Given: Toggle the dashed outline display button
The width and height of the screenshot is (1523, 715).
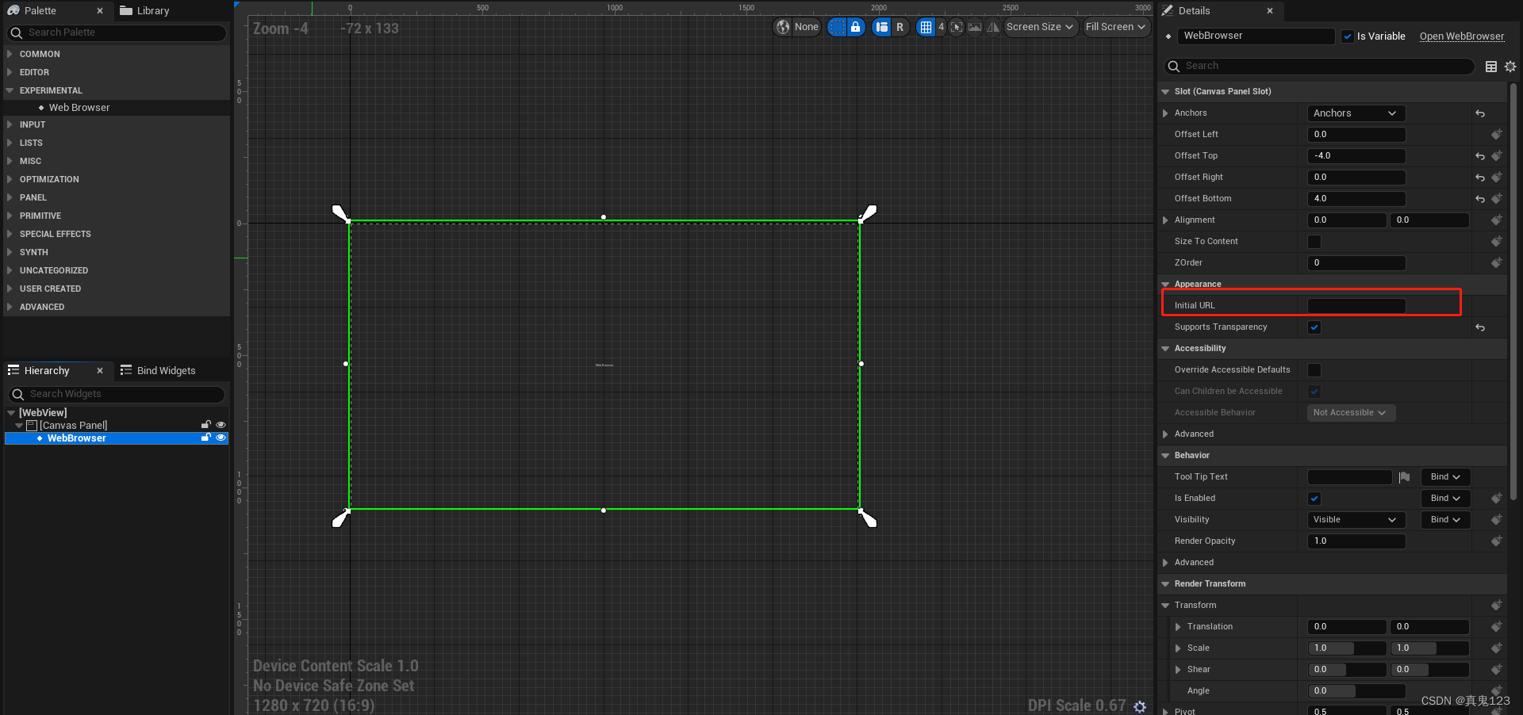Looking at the screenshot, I should click(837, 27).
